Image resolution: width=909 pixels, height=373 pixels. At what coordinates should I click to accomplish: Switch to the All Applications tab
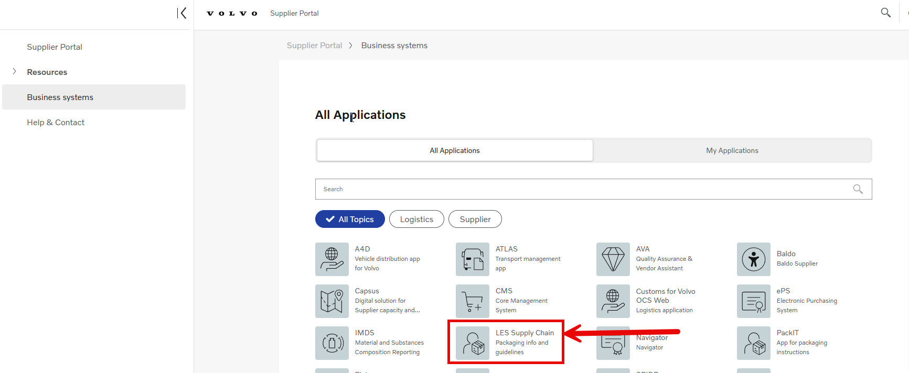455,150
